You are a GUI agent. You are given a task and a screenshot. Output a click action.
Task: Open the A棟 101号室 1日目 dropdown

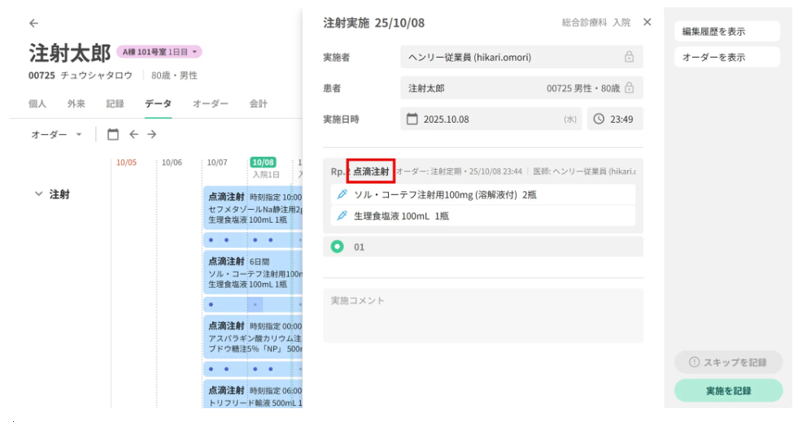(x=159, y=52)
